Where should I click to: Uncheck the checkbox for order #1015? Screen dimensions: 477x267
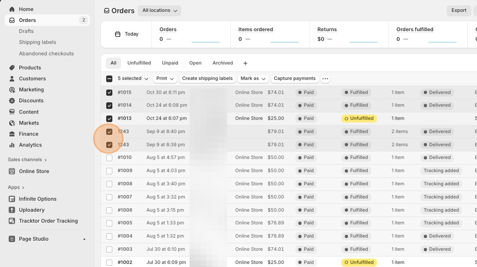pyautogui.click(x=109, y=93)
